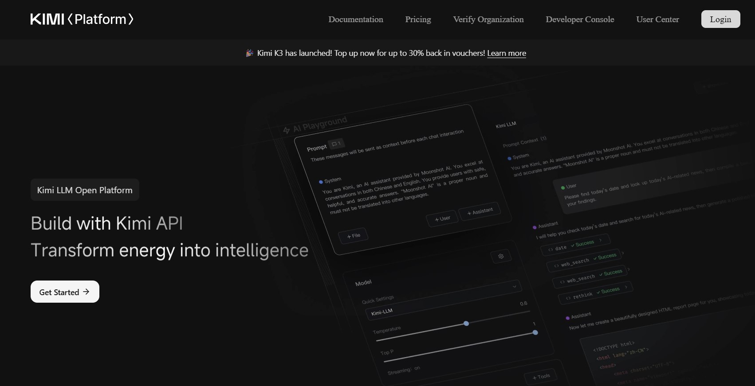Expand the Model dropdown chevron
This screenshot has height=386, width=755.
(515, 286)
